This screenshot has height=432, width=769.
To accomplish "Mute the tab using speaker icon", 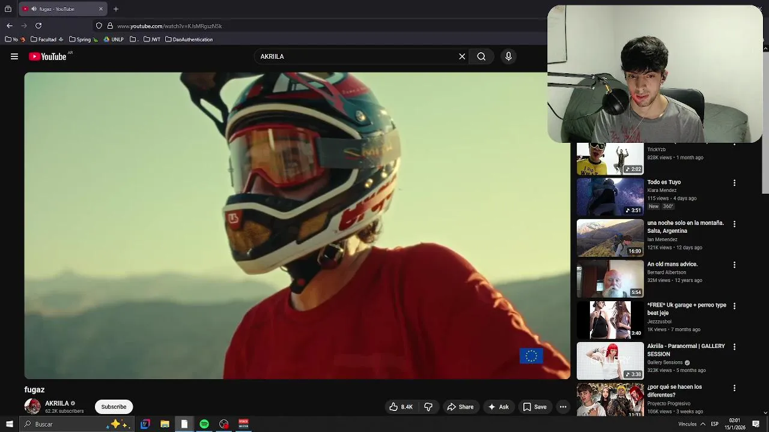I will pyautogui.click(x=34, y=9).
